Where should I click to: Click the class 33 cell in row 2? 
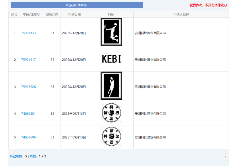(52, 60)
